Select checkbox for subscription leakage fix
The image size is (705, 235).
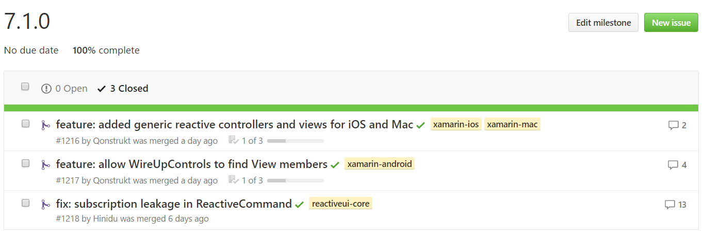pos(26,203)
